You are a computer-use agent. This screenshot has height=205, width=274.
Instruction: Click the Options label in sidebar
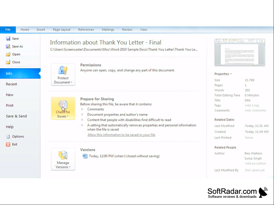[18, 136]
